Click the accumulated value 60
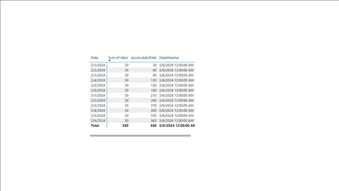This screenshot has height=191, width=339. click(154, 70)
